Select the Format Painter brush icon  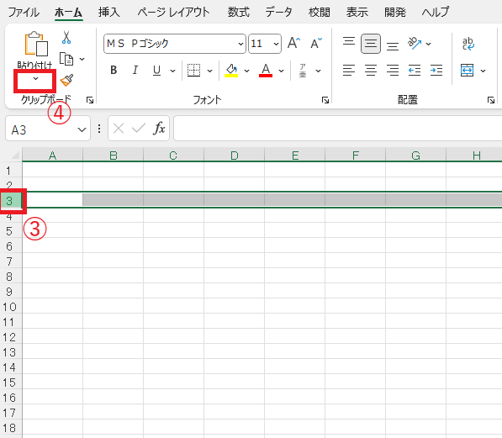point(66,81)
